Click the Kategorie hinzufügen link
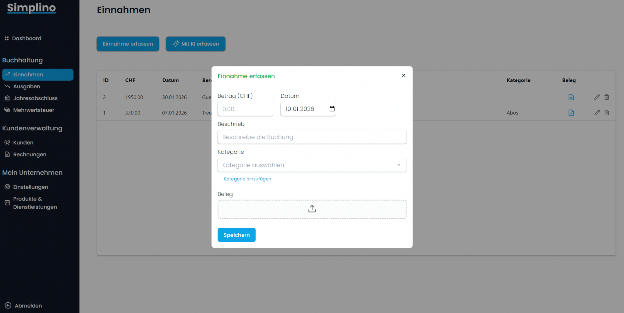The image size is (624, 313). click(x=247, y=179)
